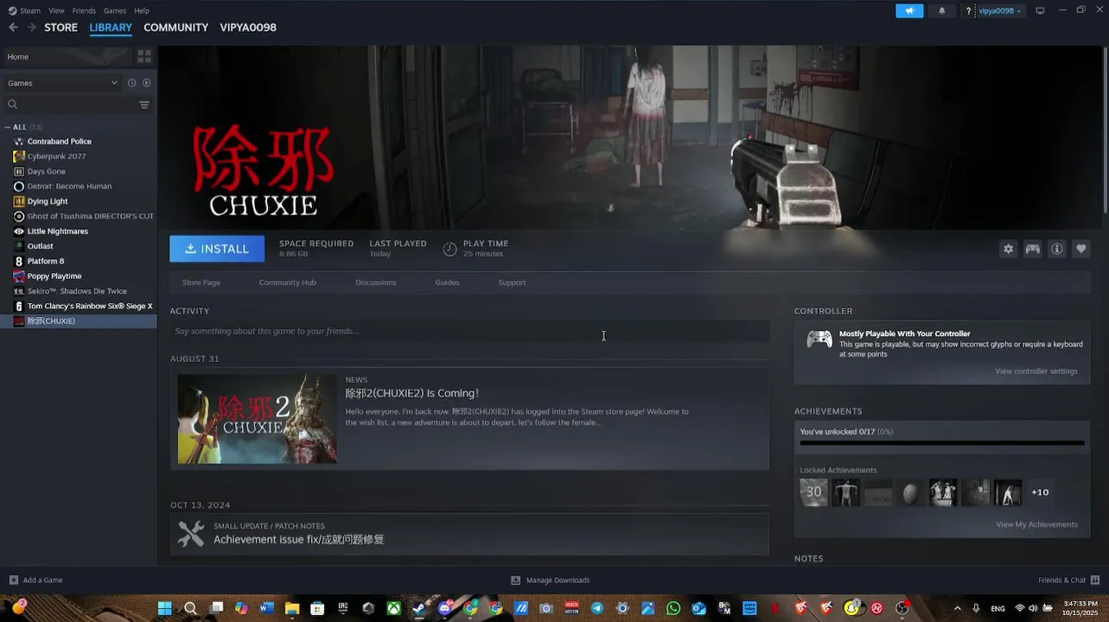Open controller layout icon for CHUXIE
This screenshot has height=622, width=1109.
click(1032, 249)
